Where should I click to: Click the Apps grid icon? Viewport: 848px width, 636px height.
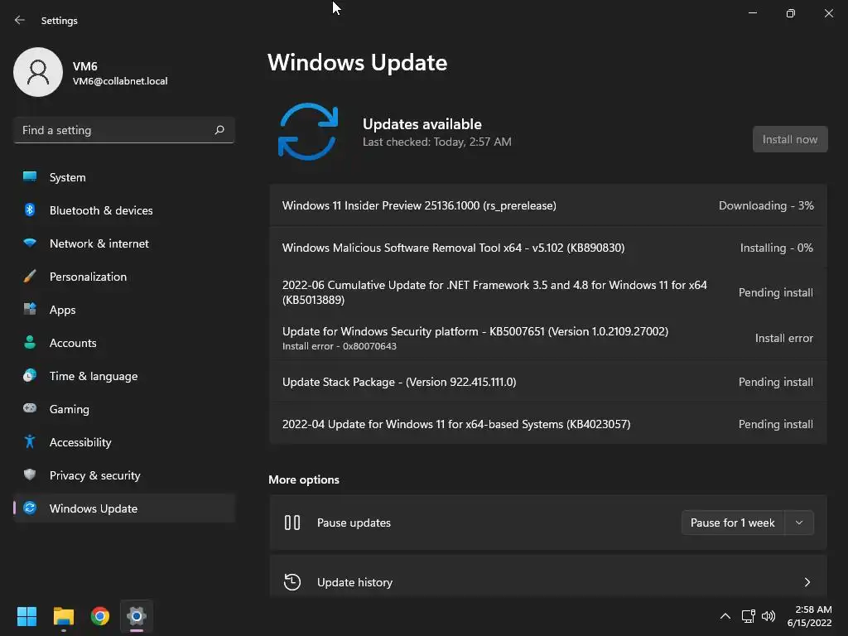[x=30, y=310]
